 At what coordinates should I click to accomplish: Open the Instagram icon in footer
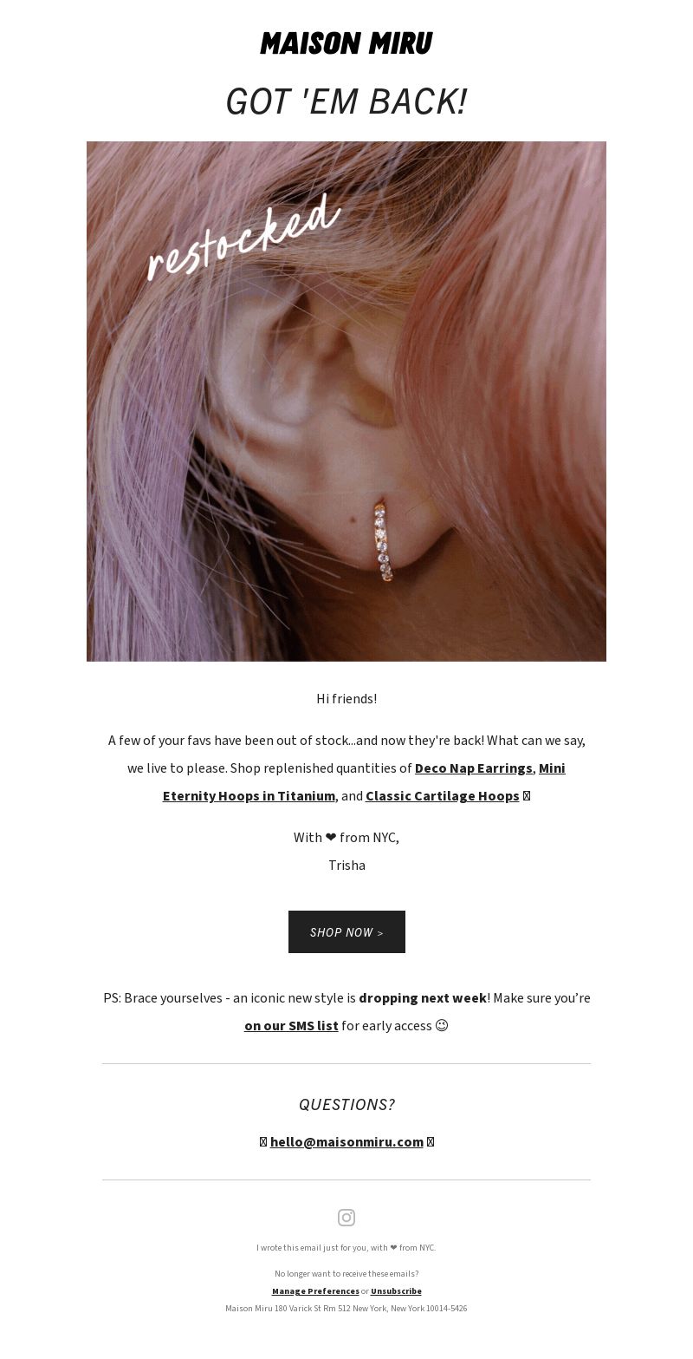pos(346,1218)
